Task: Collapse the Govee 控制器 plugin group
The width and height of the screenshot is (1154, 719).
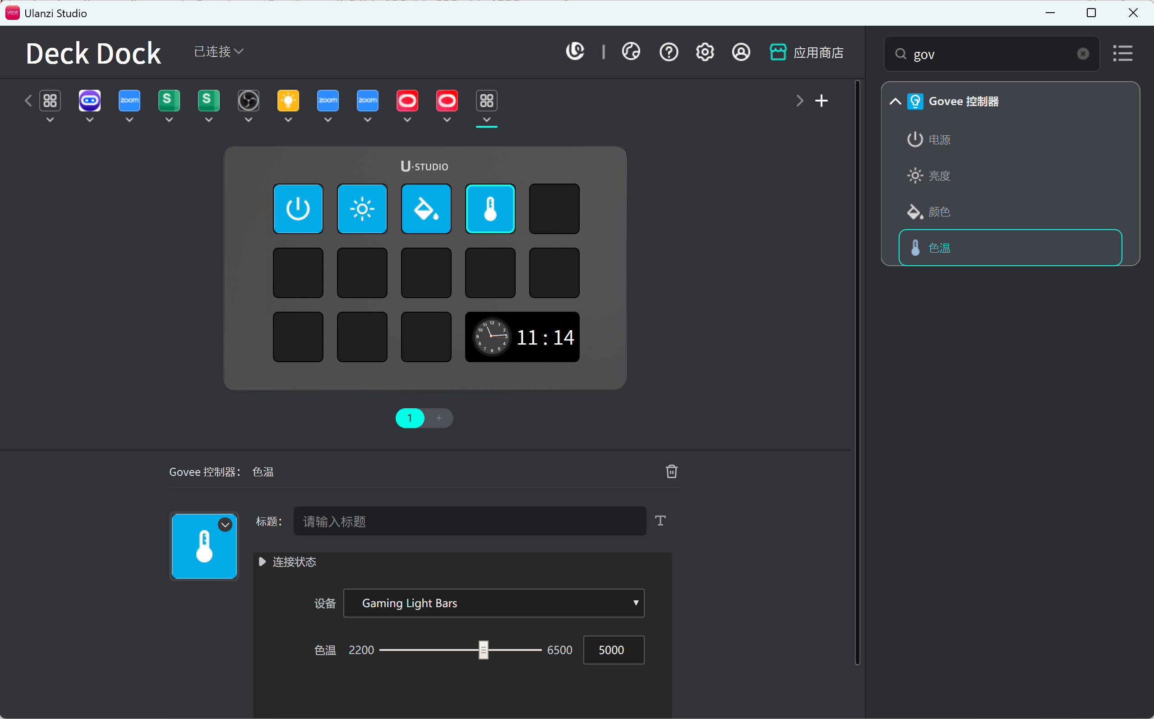Action: [x=895, y=101]
